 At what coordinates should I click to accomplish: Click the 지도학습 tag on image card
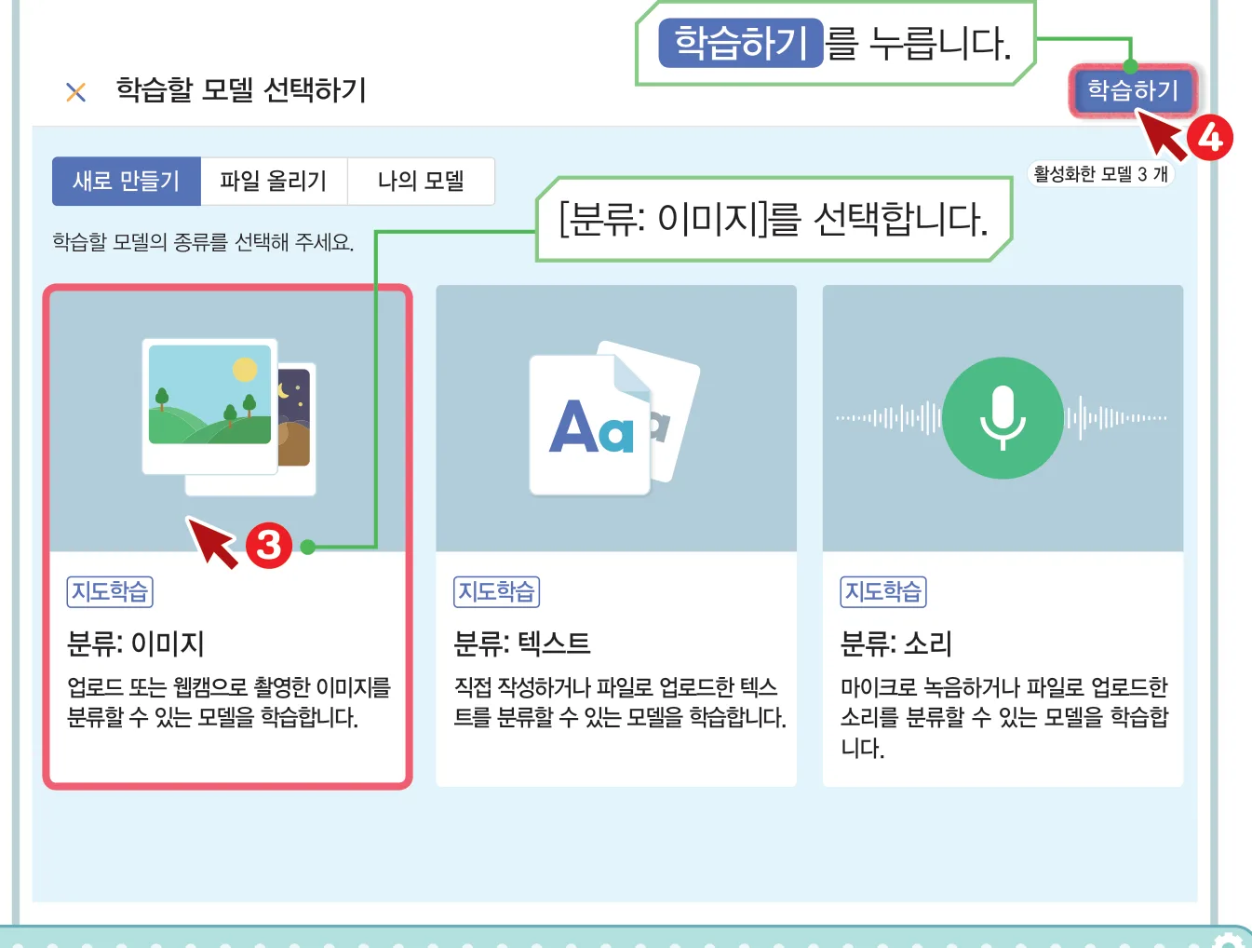click(x=110, y=591)
